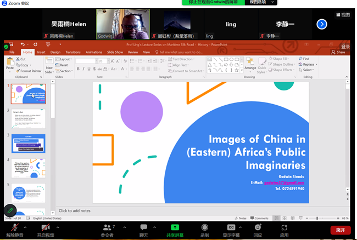Click the red leave (离开) button
357x240 pixels.
click(340, 230)
